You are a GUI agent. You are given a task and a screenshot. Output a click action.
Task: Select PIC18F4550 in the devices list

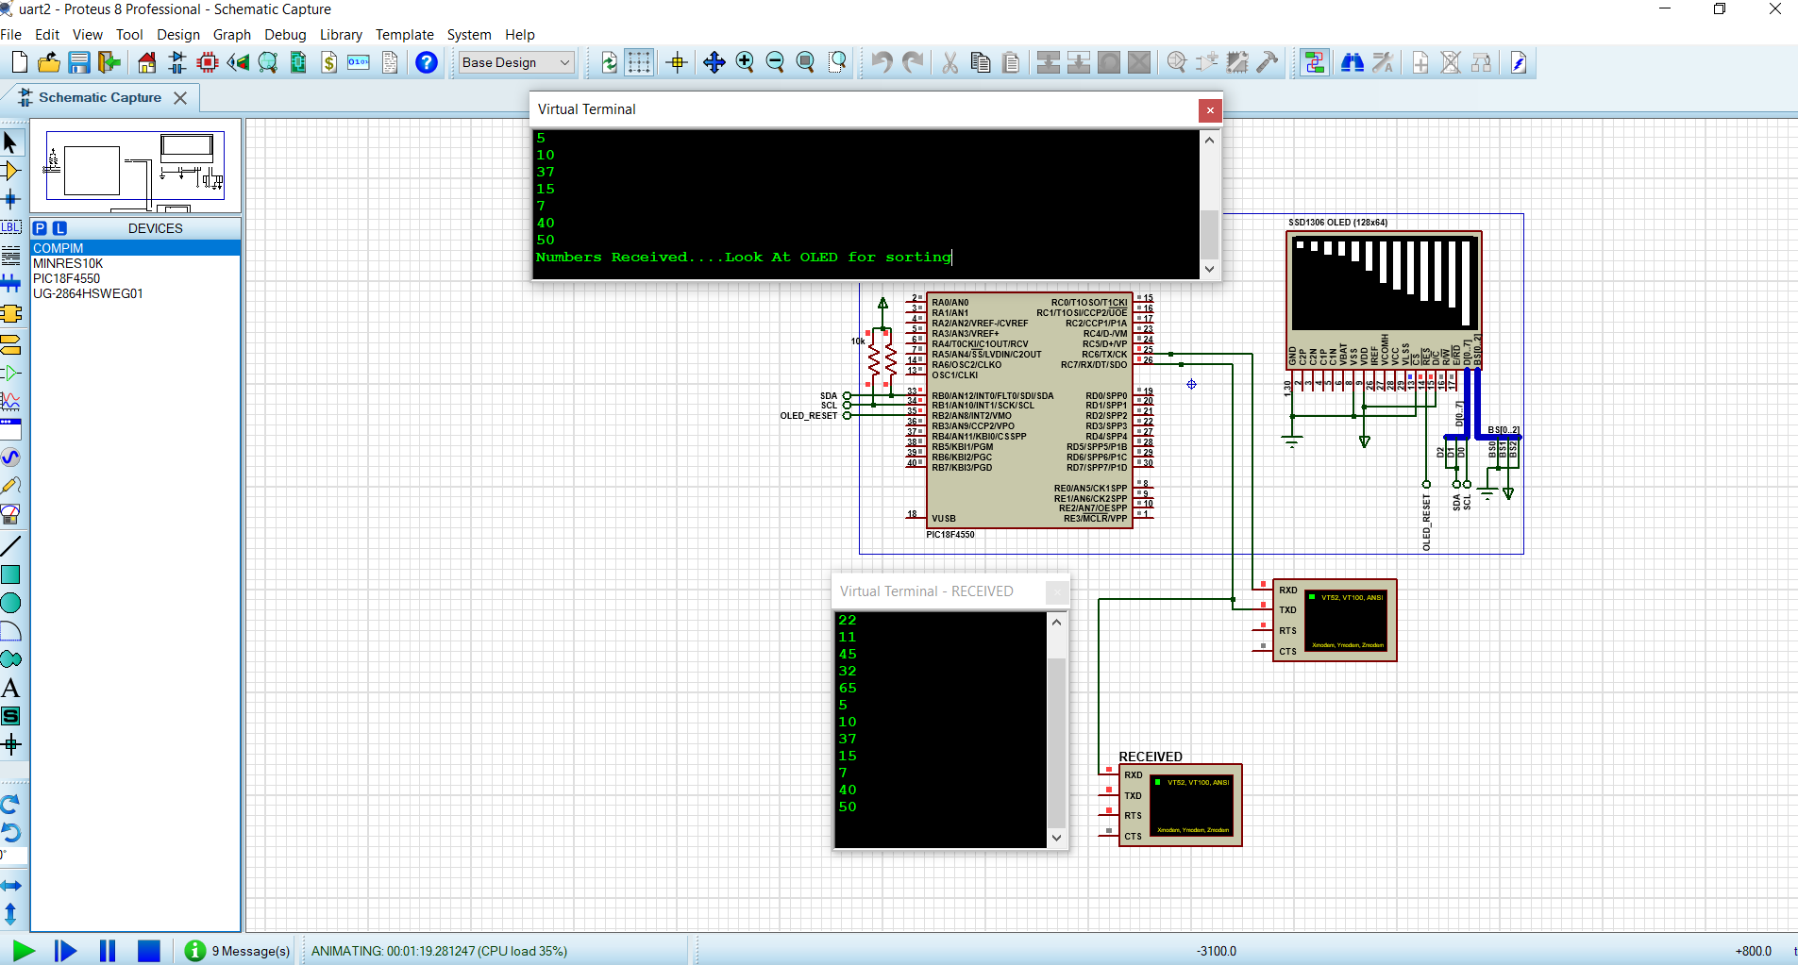click(66, 278)
